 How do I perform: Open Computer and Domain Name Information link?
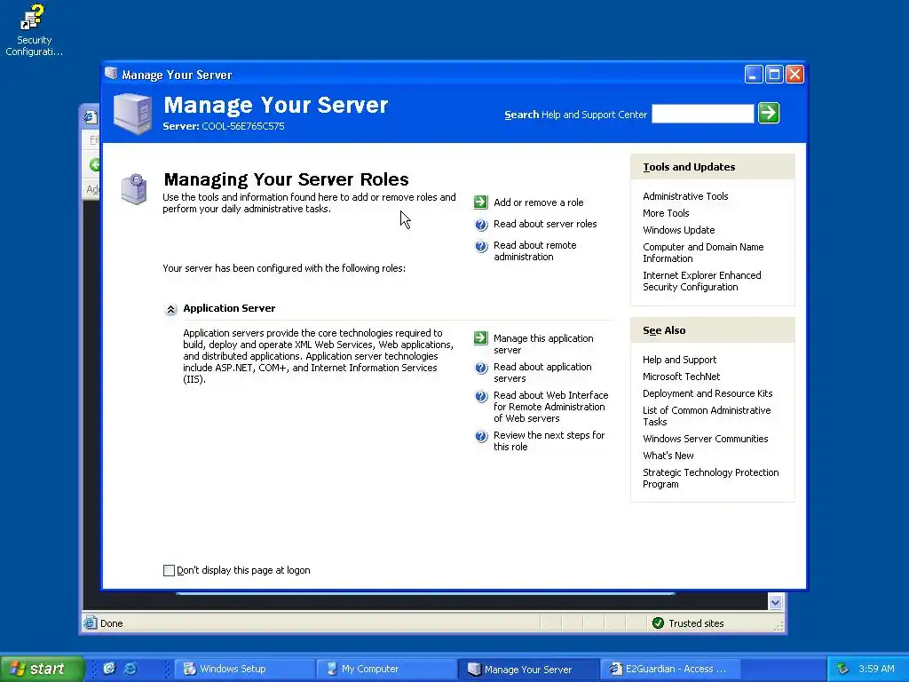point(703,253)
